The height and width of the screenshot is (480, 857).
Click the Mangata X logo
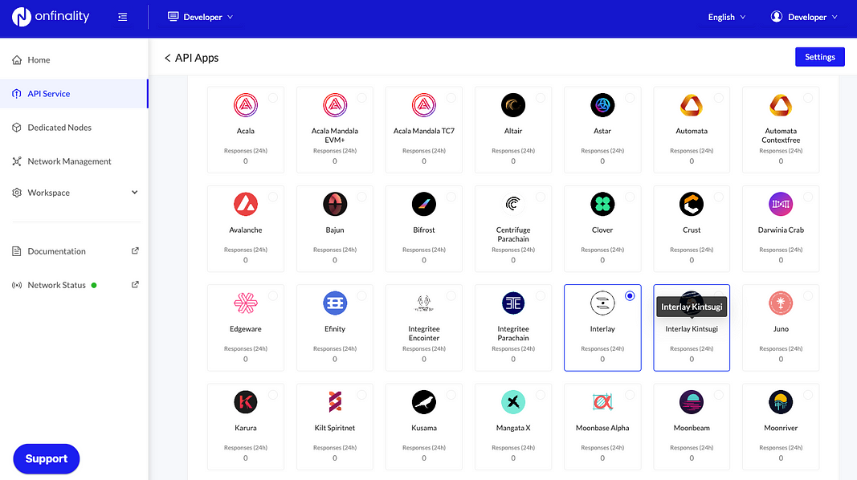coord(513,402)
